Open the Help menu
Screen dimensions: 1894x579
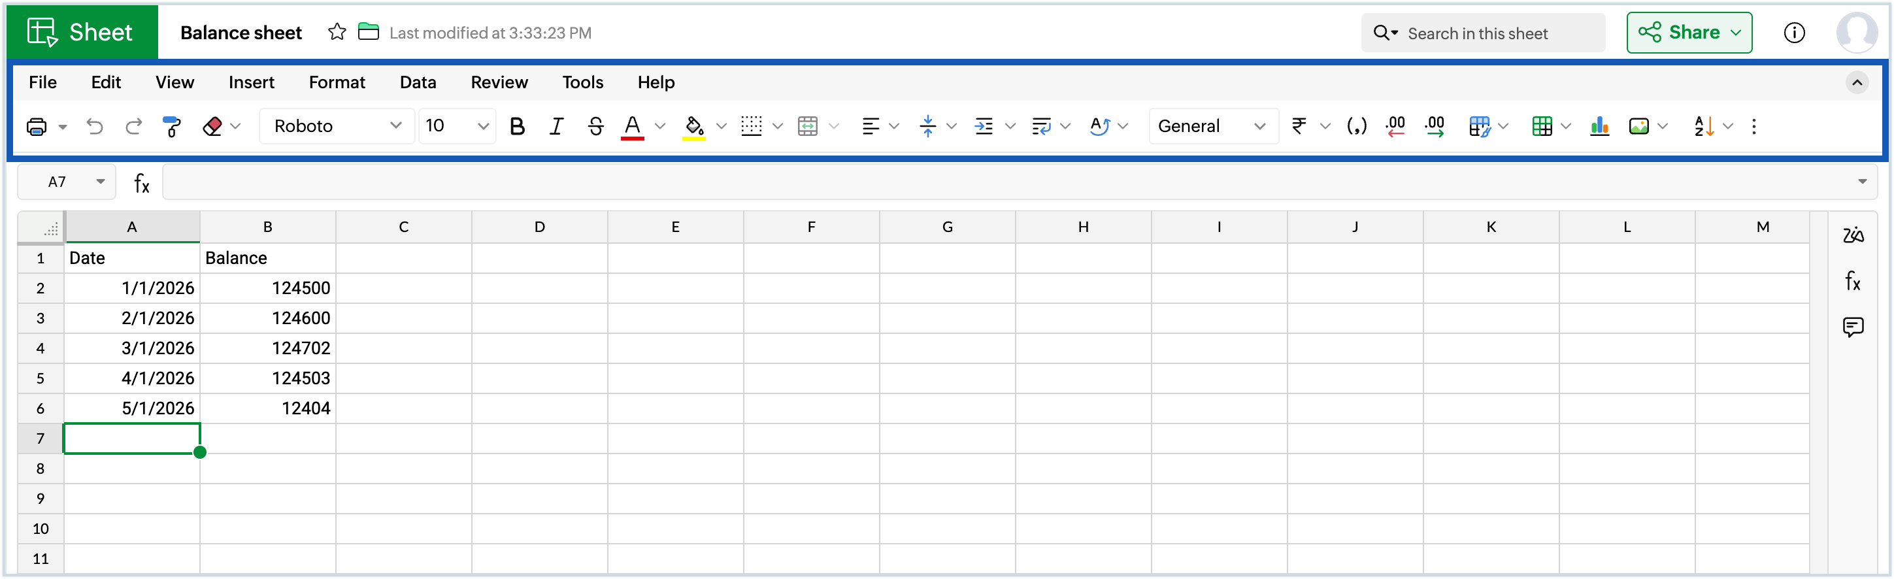[x=656, y=82]
